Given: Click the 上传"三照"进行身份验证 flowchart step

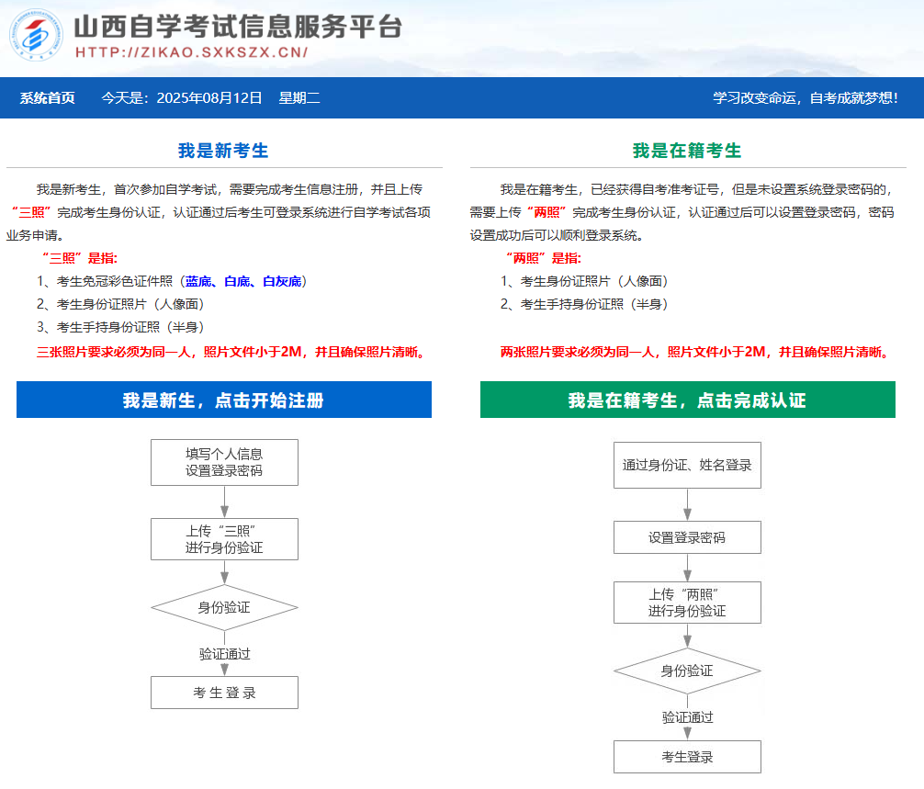Looking at the screenshot, I should click(x=224, y=539).
